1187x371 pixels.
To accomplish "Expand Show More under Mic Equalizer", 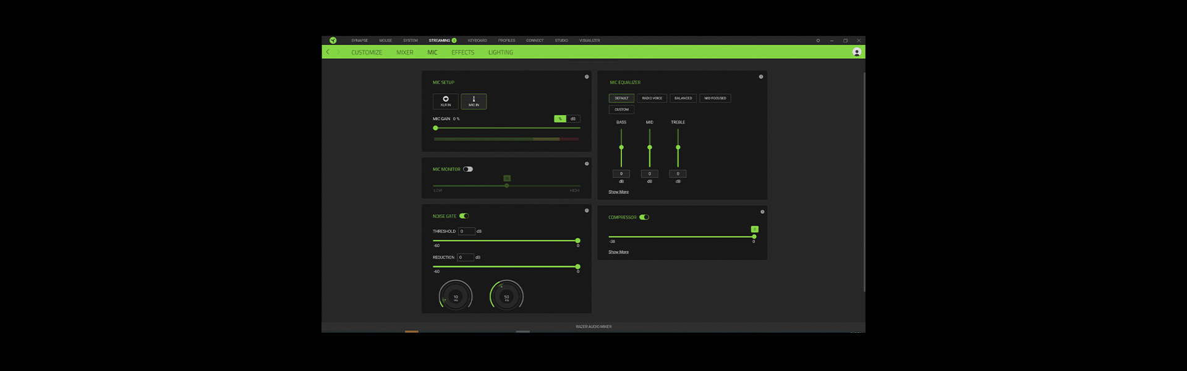I will coord(618,192).
